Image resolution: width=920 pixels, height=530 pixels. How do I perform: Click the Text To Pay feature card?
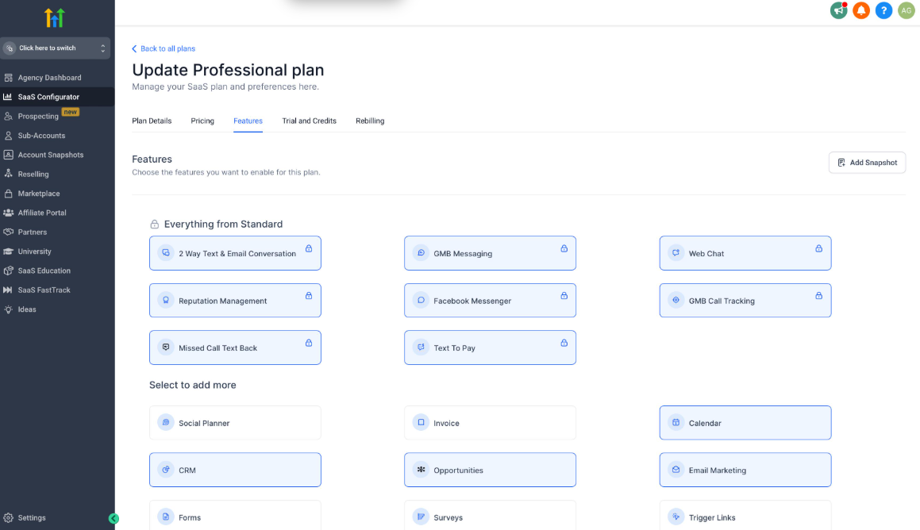click(490, 348)
